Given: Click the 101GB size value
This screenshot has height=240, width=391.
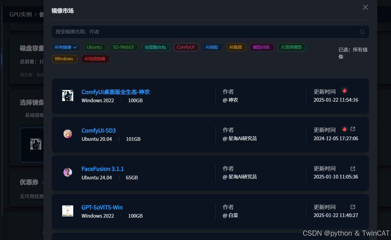Looking at the screenshot, I should pos(133,139).
